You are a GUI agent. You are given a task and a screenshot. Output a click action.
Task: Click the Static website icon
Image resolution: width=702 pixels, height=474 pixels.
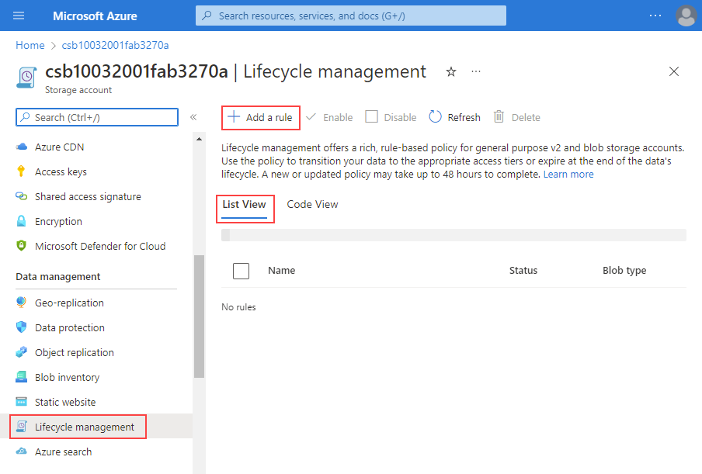tap(21, 402)
